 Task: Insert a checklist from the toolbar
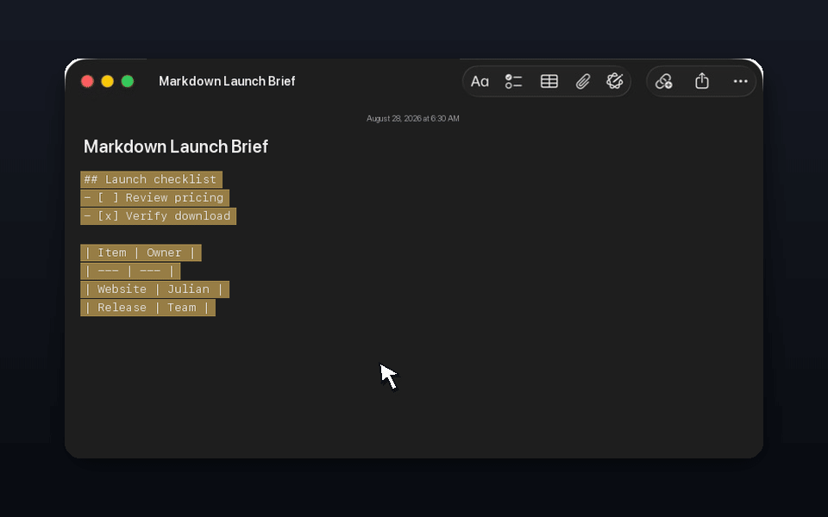point(513,81)
